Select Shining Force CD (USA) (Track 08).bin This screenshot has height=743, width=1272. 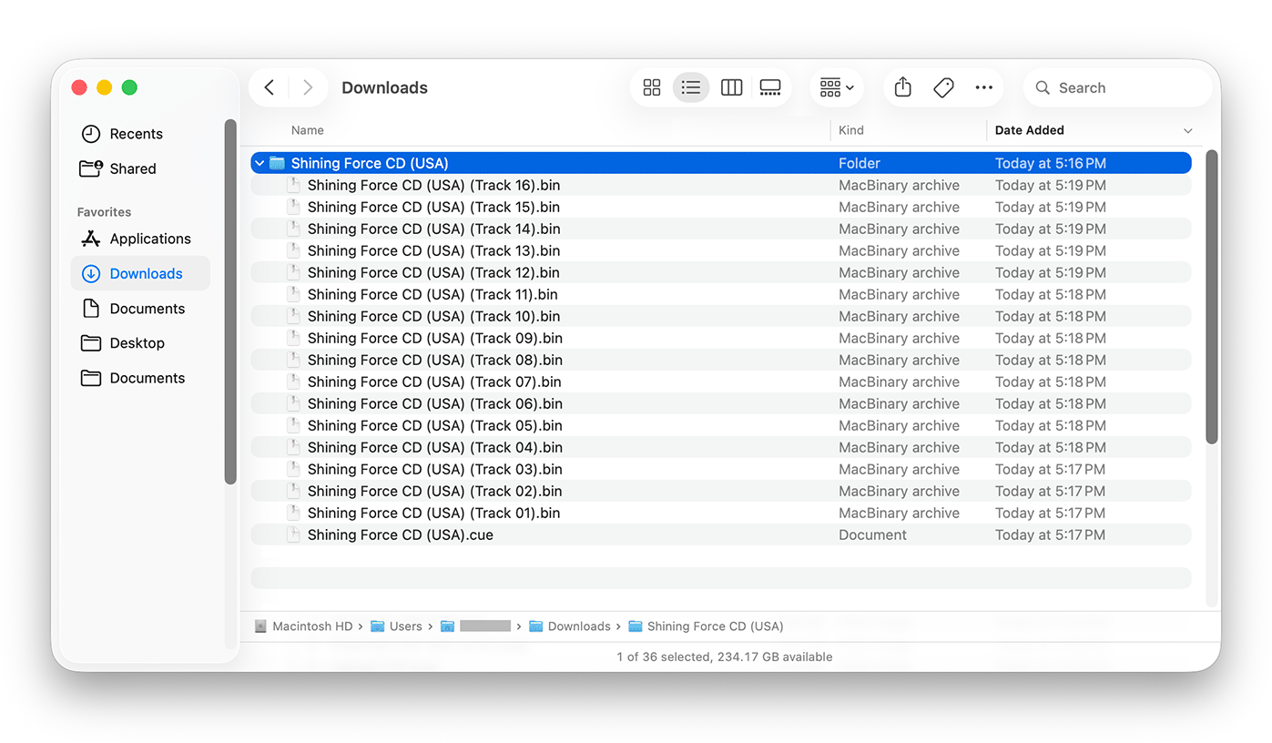pos(721,360)
